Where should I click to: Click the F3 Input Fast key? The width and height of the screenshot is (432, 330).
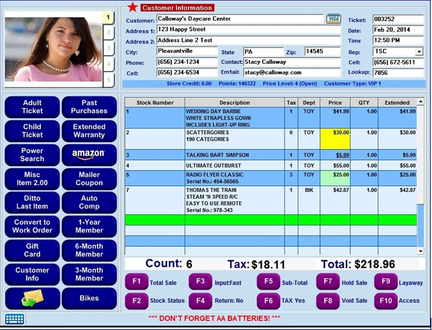pyautogui.click(x=200, y=281)
